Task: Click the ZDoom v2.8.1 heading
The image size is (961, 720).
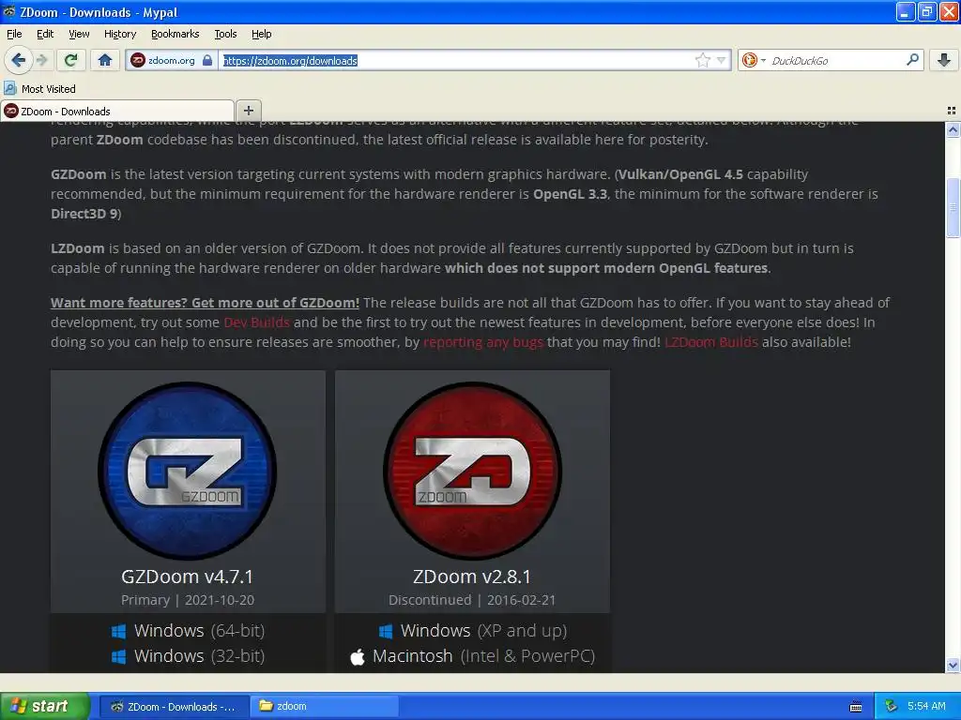Action: 472,577
